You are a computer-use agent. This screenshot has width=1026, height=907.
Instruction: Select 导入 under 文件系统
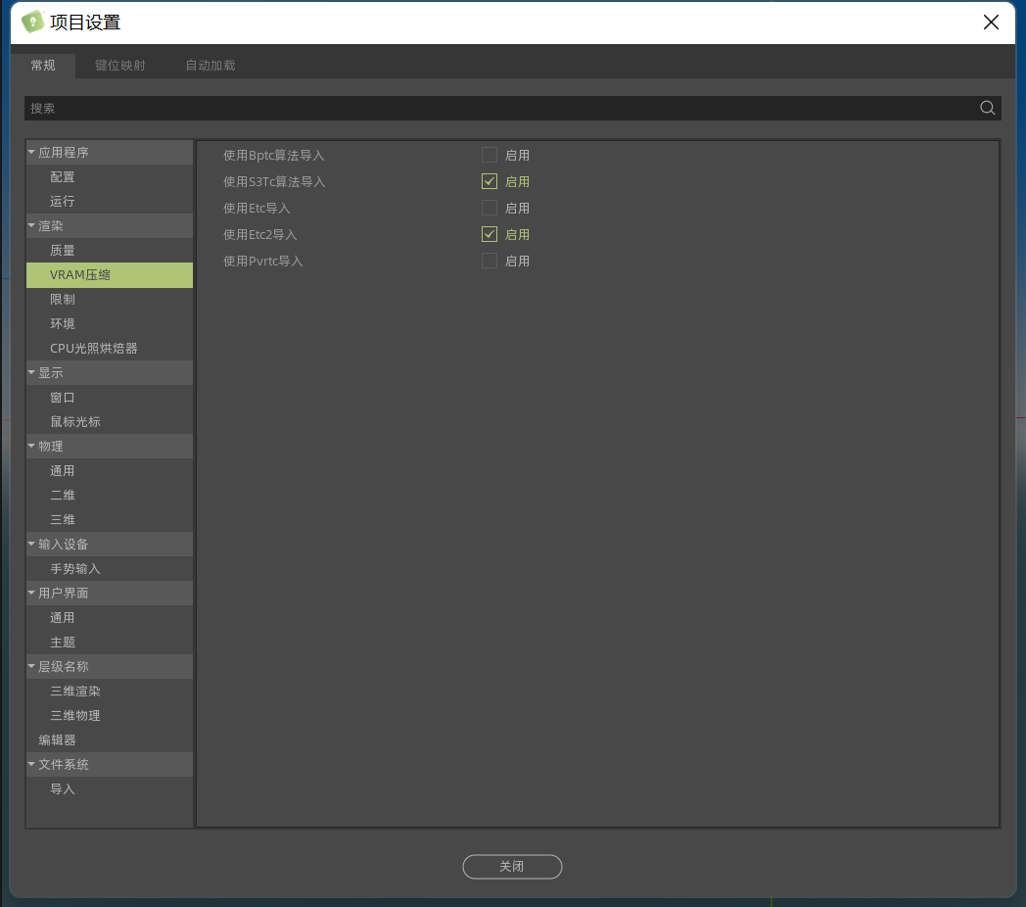[x=110, y=789]
